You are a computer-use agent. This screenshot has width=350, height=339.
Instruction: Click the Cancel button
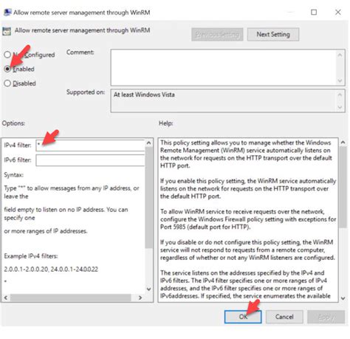tap(284, 317)
